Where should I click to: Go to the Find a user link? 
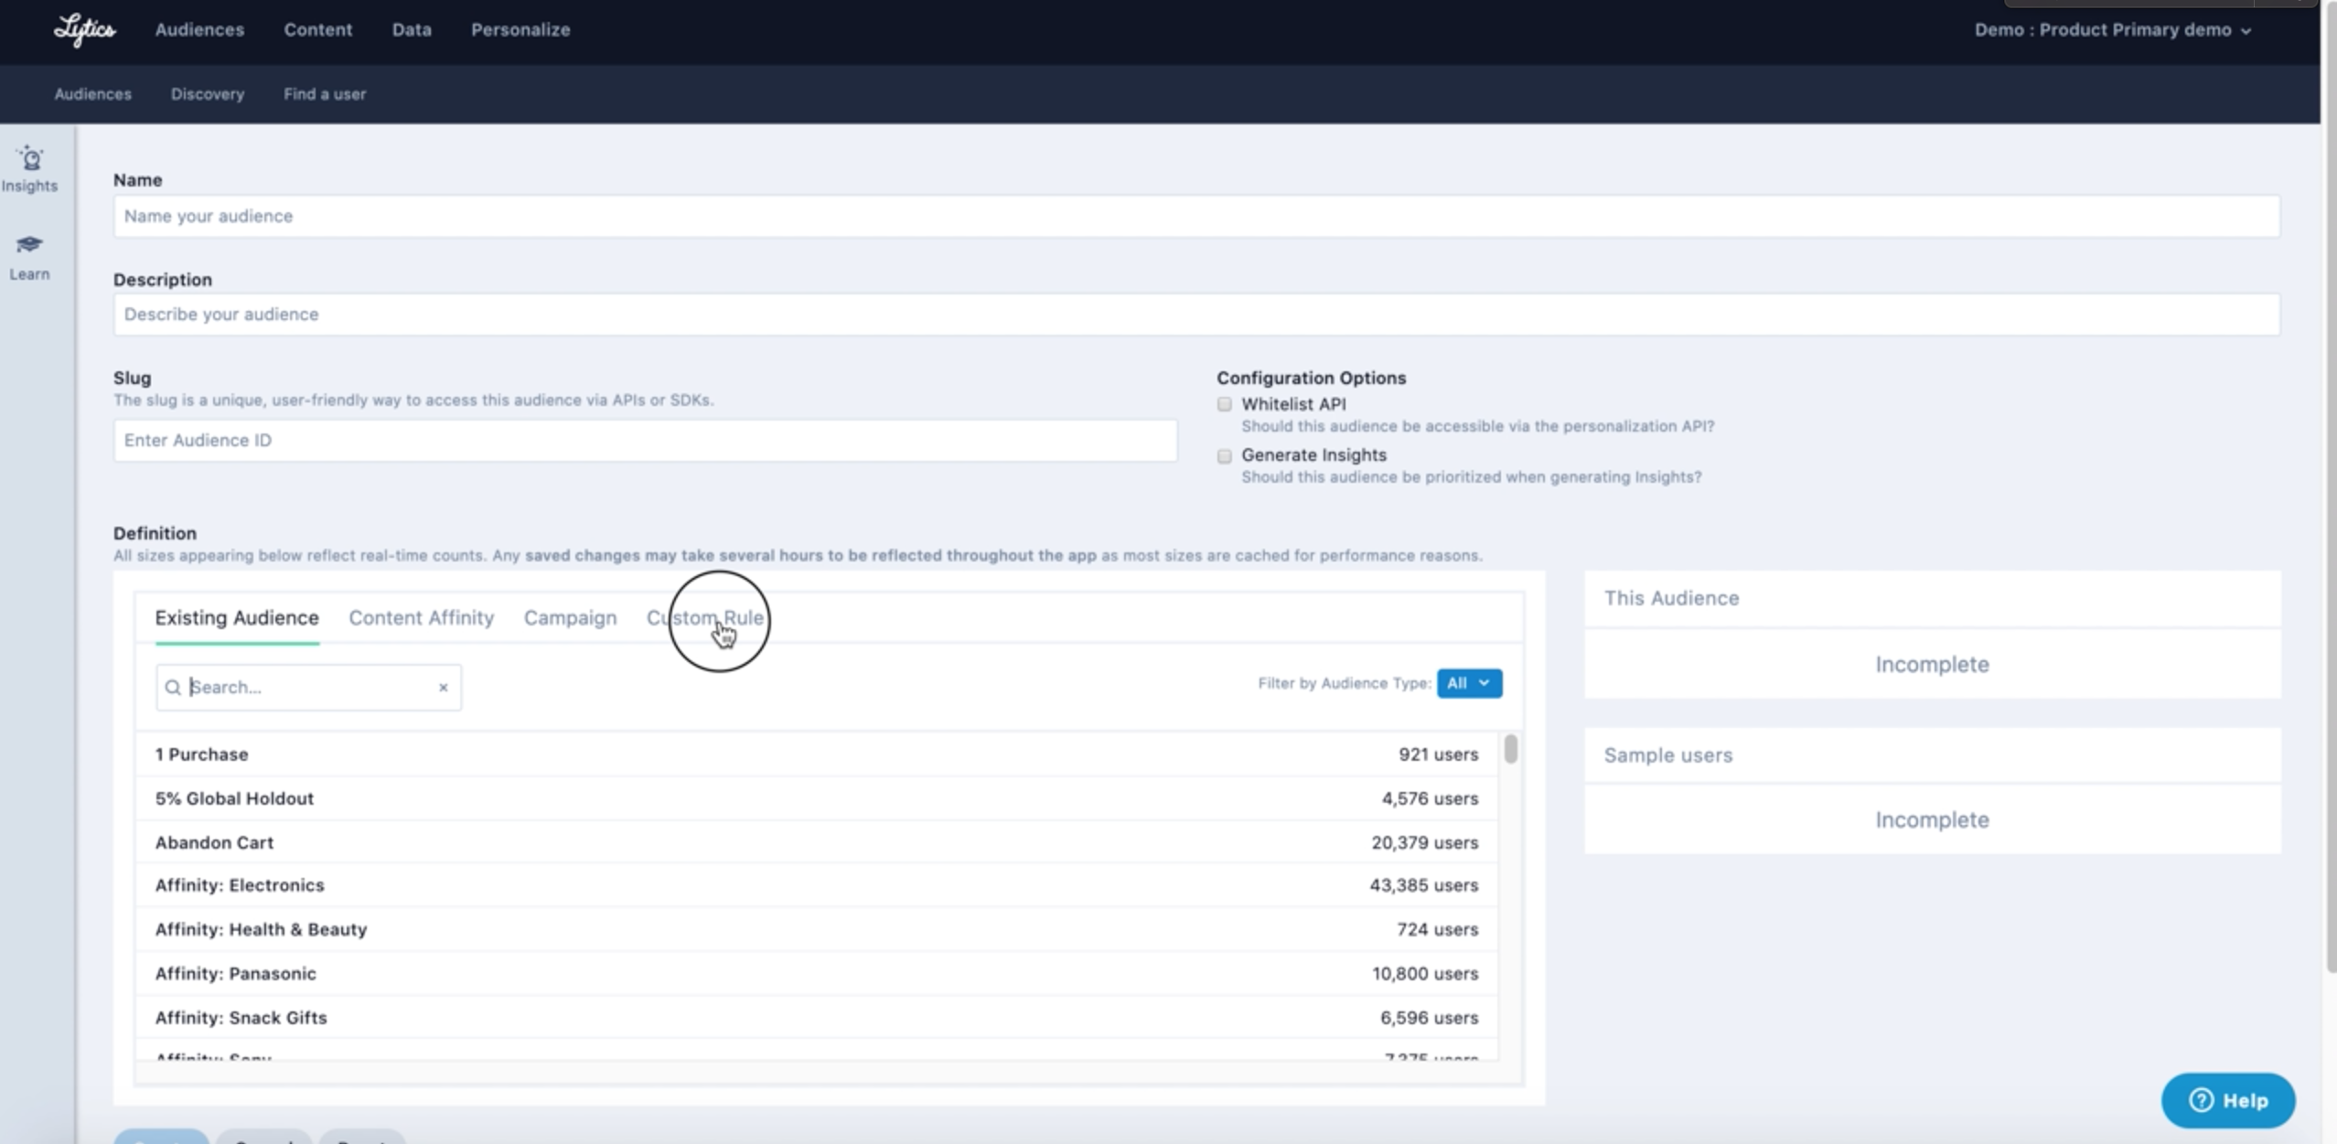[x=325, y=94]
